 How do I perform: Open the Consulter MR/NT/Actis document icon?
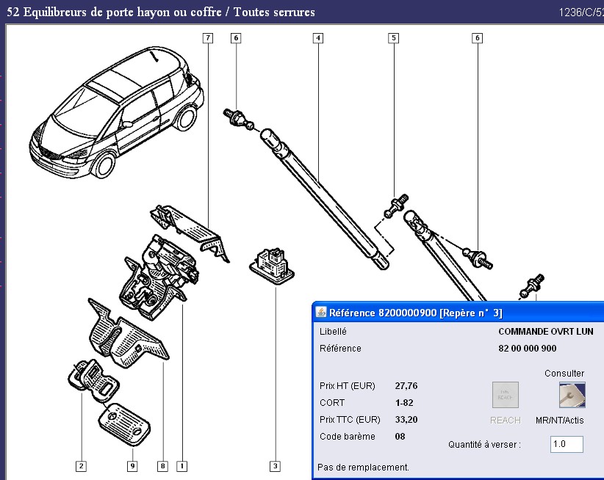[x=572, y=394]
